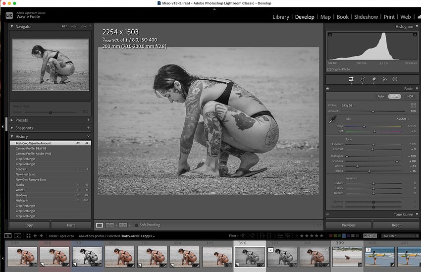This screenshot has width=421, height=272.
Task: Select the Healing eraser tool
Action: [373, 79]
